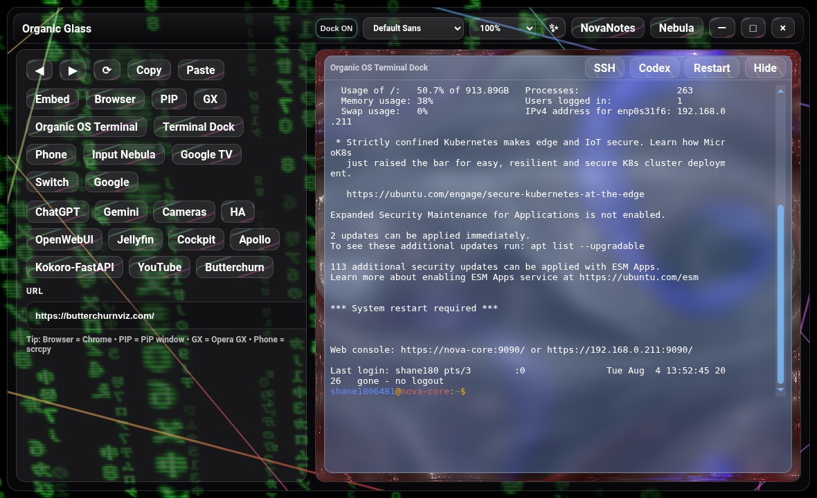Click the shane1806481@nova-core terminal prompt
This screenshot has width=817, height=498.
pyautogui.click(x=397, y=391)
